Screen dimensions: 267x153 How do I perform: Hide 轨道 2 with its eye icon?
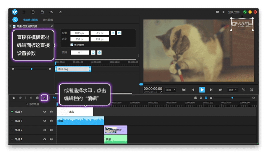tap(45, 130)
